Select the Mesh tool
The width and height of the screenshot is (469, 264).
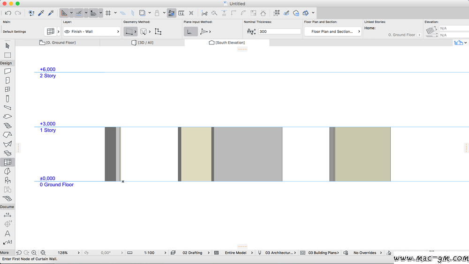[8, 198]
